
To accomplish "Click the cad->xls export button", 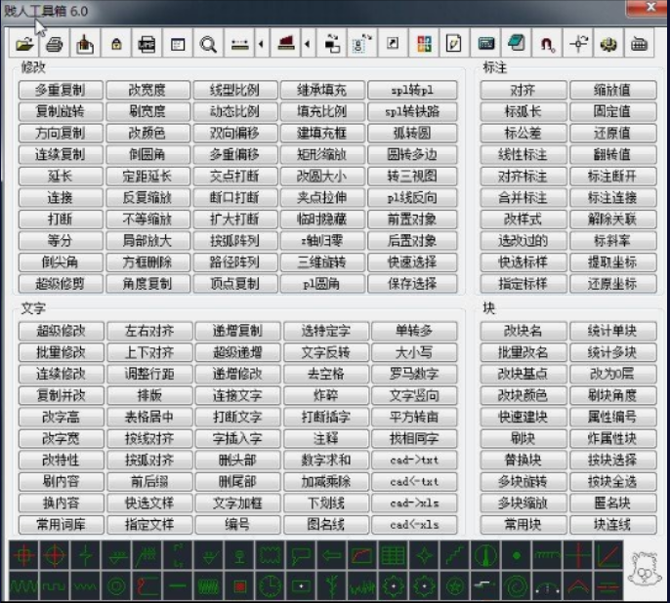I will point(414,503).
